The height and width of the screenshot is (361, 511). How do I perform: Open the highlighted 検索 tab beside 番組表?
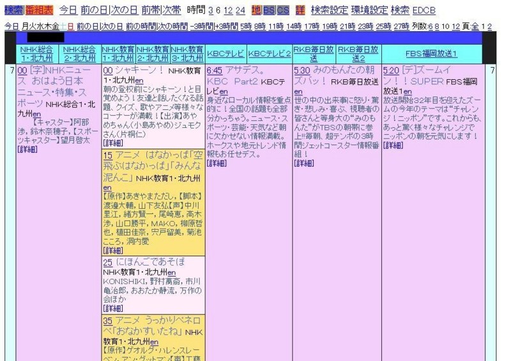tap(13, 10)
